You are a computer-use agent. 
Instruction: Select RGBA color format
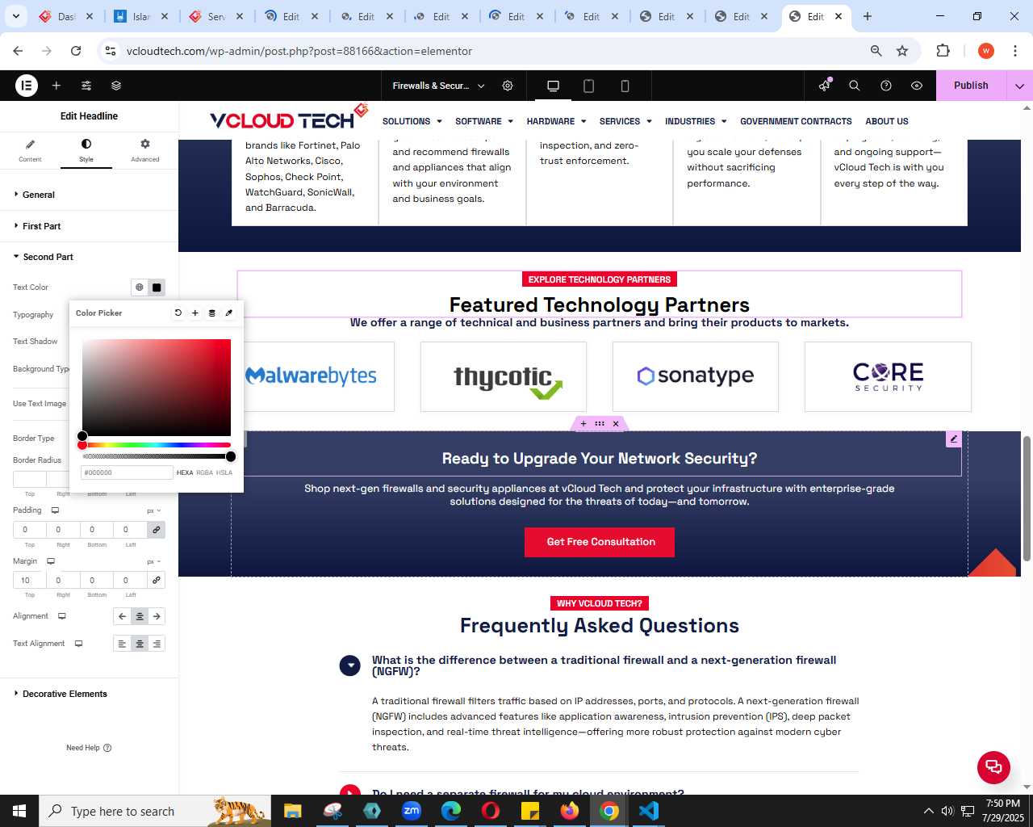click(x=205, y=472)
